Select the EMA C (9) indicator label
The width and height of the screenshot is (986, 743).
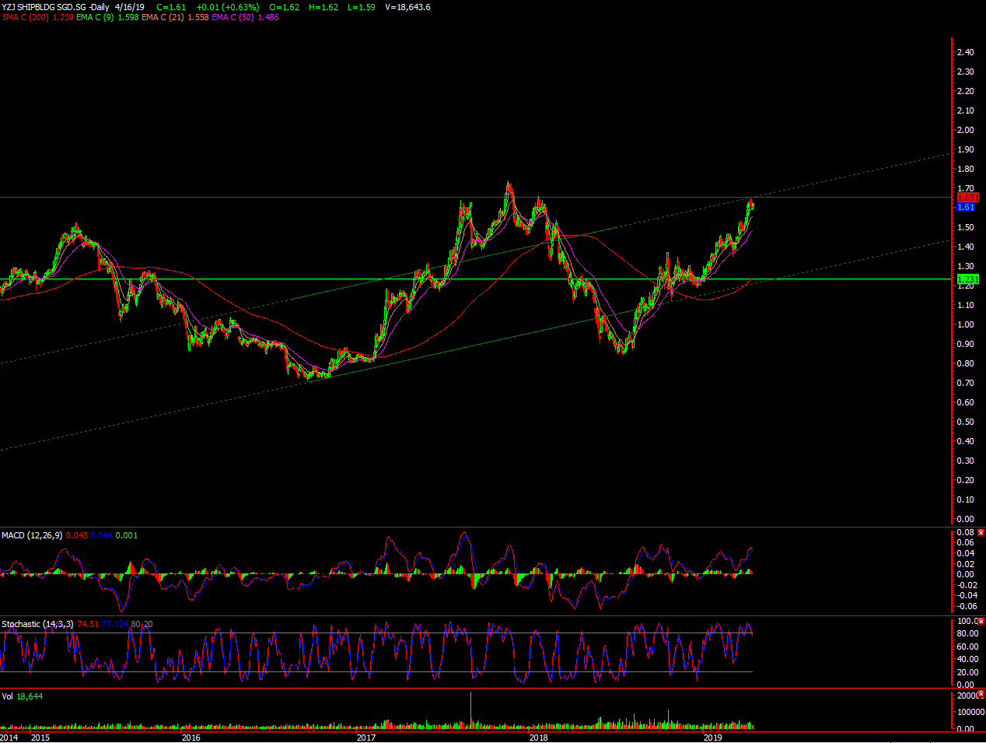pos(95,17)
